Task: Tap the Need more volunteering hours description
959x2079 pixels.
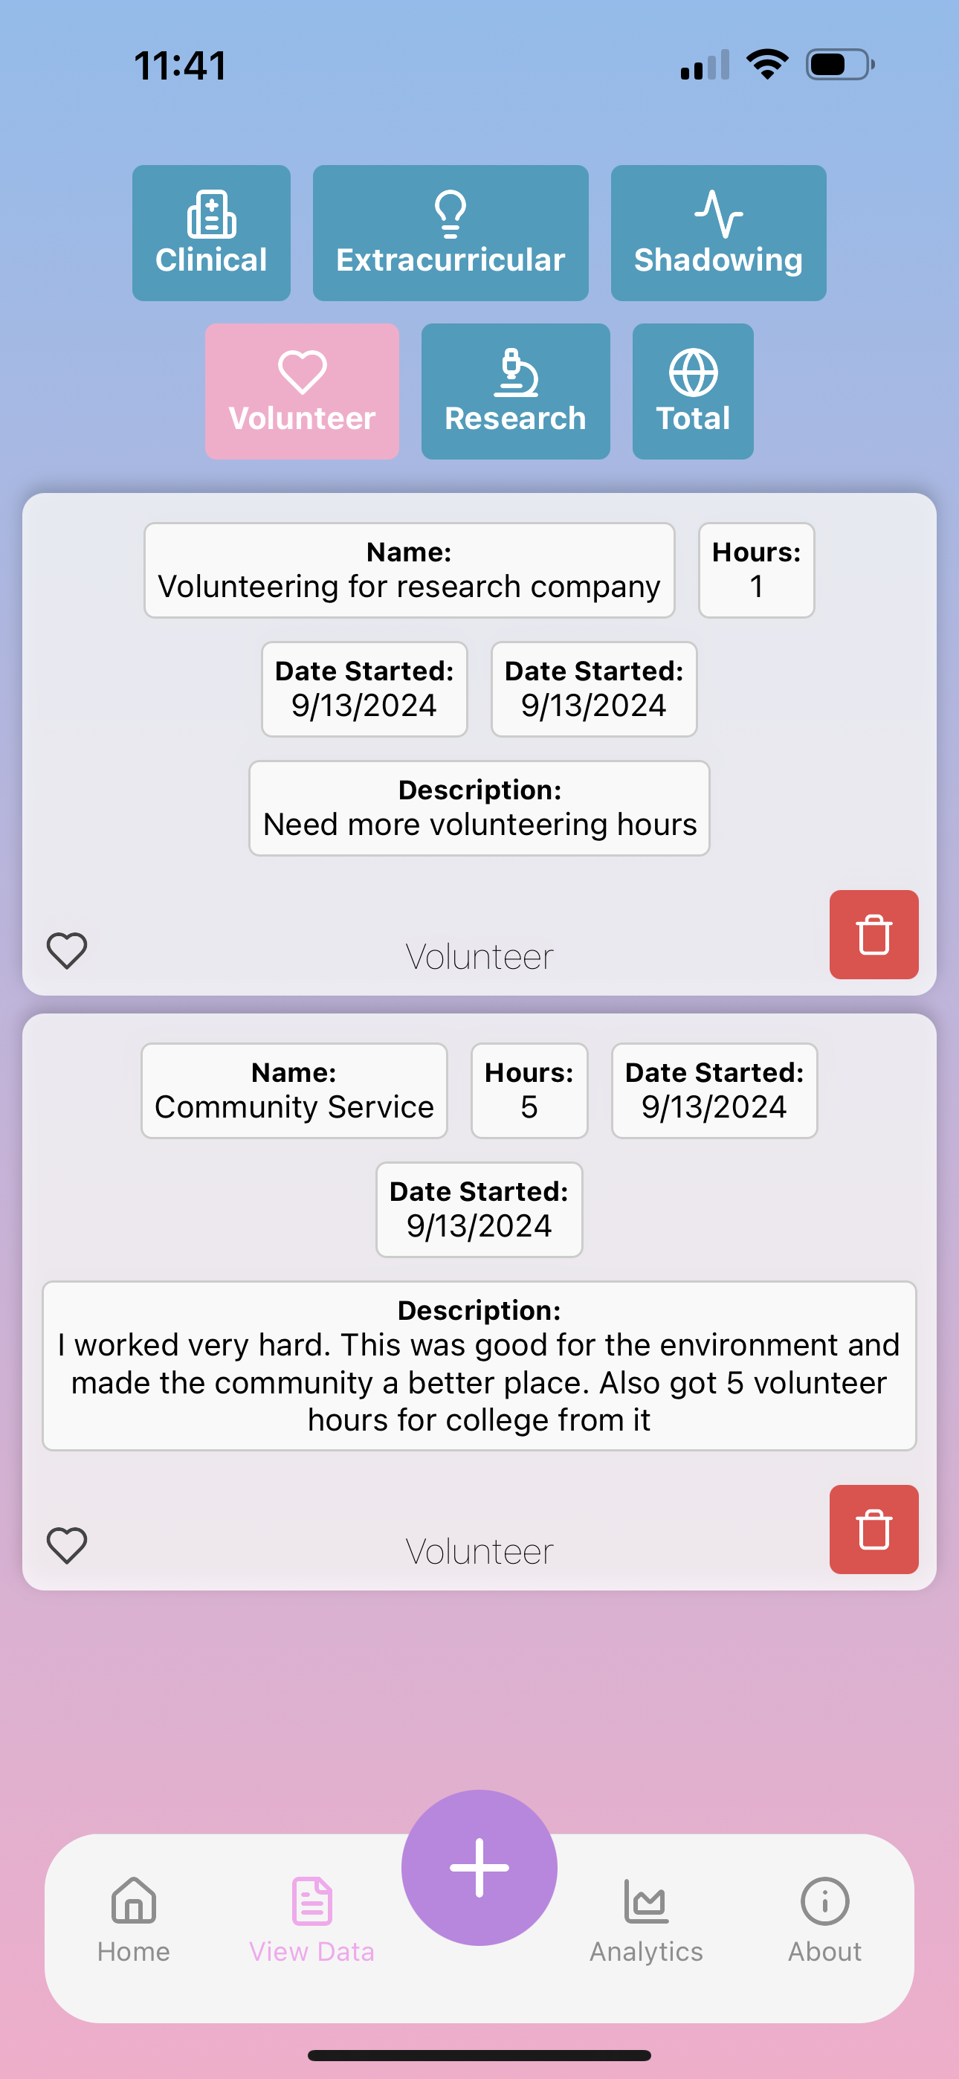Action: (x=479, y=808)
